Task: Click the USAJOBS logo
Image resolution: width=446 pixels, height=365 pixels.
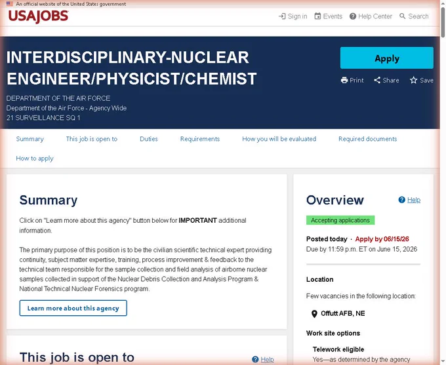Action: pyautogui.click(x=39, y=16)
